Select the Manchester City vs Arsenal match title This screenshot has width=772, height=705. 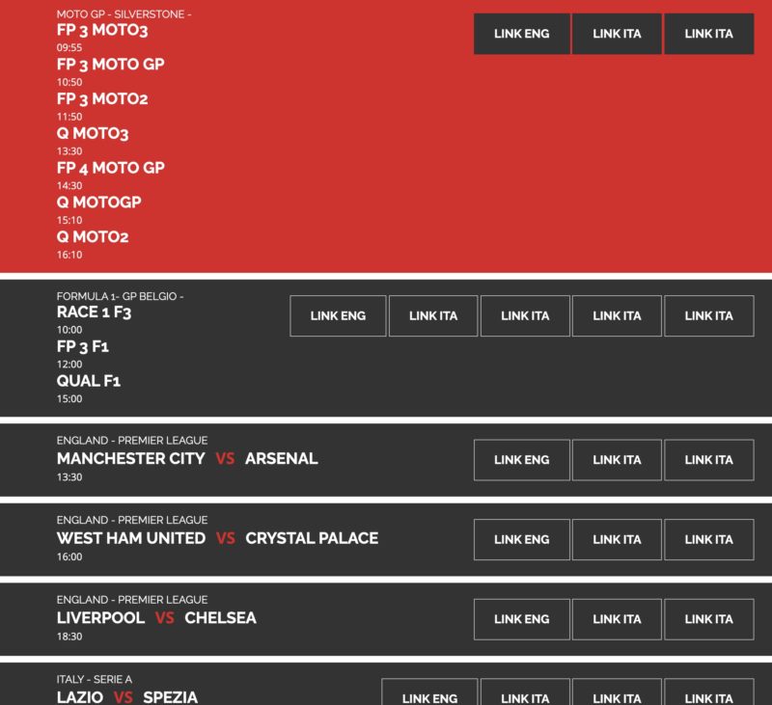point(187,458)
